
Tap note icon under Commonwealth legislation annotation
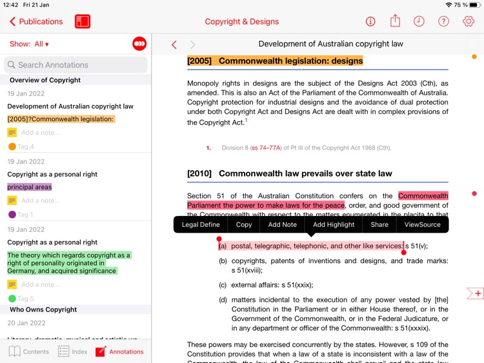[x=12, y=133]
